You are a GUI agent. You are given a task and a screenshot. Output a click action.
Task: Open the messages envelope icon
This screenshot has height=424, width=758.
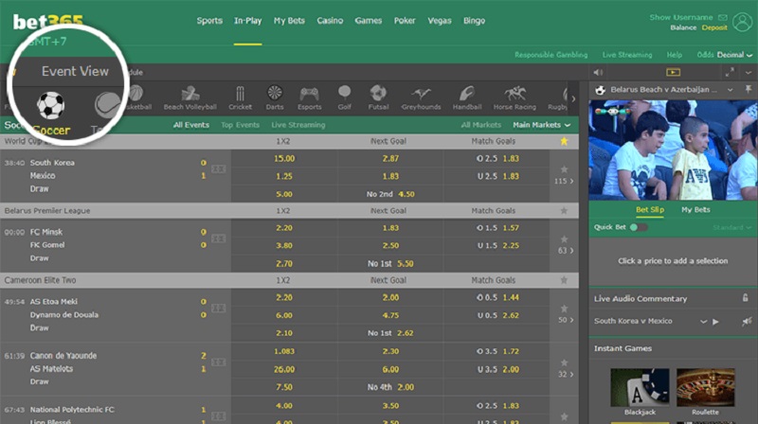pyautogui.click(x=723, y=17)
